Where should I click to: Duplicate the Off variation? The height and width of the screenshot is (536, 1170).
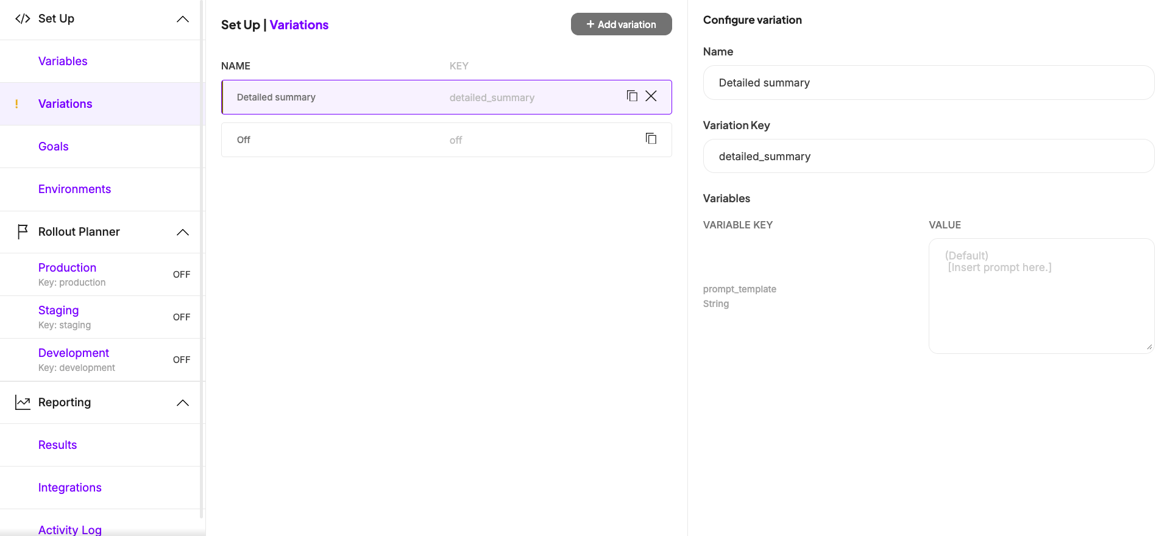pyautogui.click(x=651, y=138)
